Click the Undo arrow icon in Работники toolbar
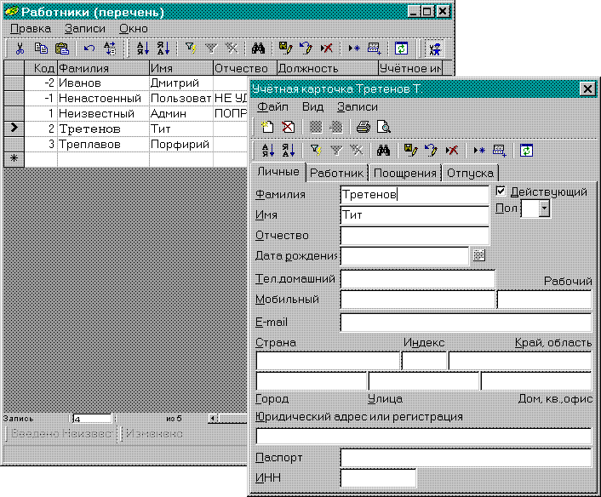This screenshot has width=601, height=497. point(89,49)
